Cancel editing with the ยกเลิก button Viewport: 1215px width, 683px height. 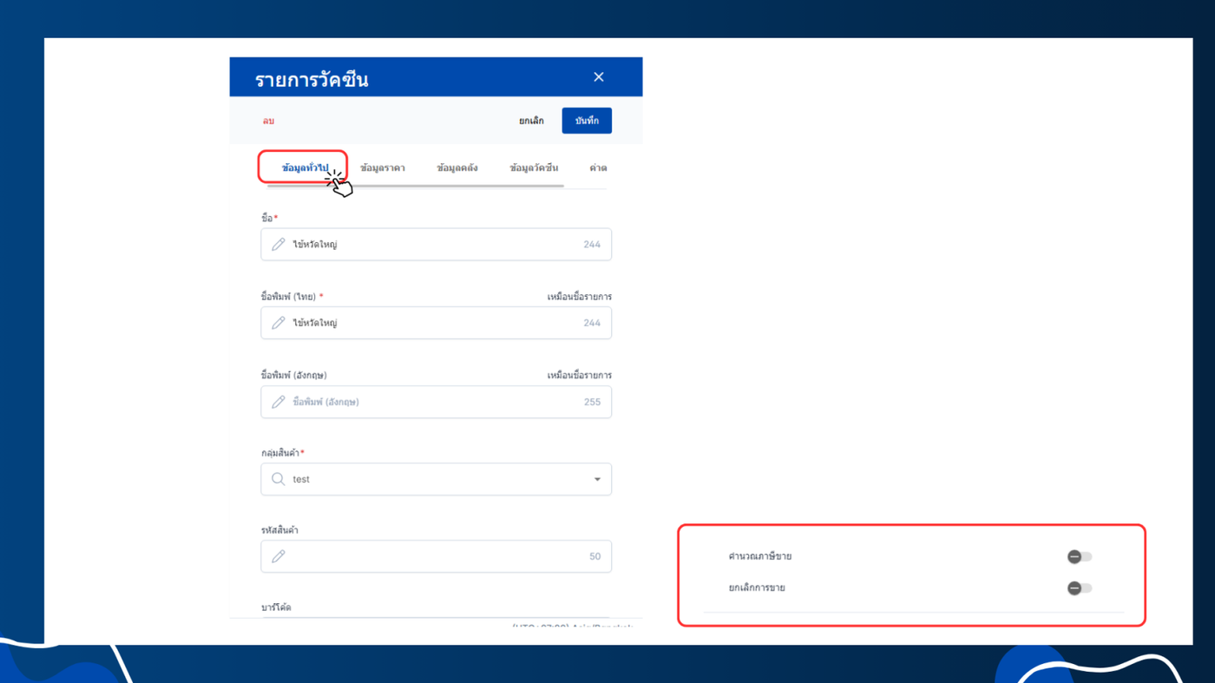point(531,121)
